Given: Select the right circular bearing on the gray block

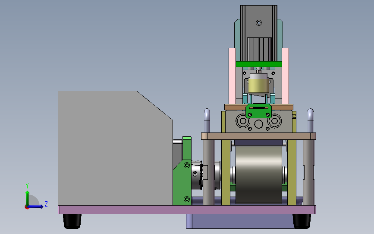Looking at the screenshot, I should point(274,121).
